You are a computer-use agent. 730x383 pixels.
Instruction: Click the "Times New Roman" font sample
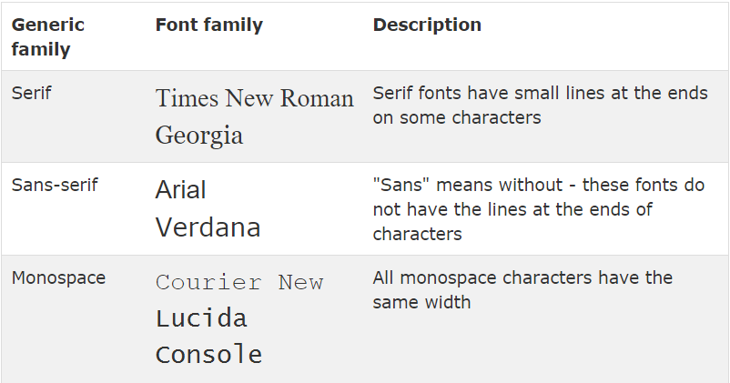pos(255,98)
